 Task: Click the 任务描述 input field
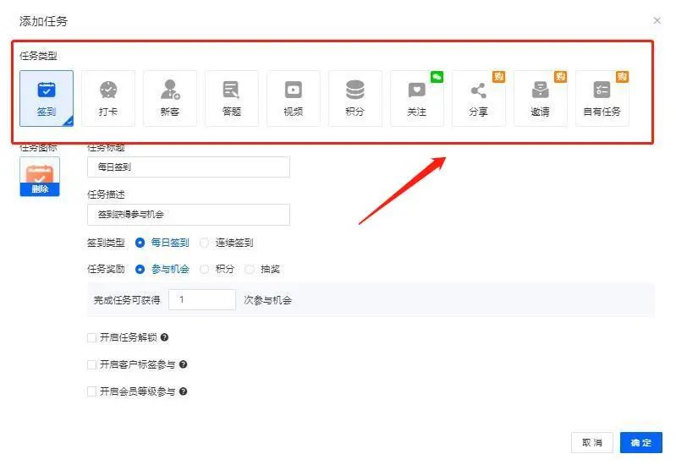pos(189,215)
